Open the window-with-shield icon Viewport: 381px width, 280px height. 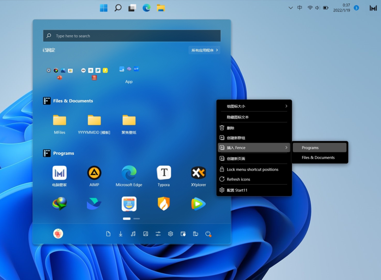[x=183, y=233]
